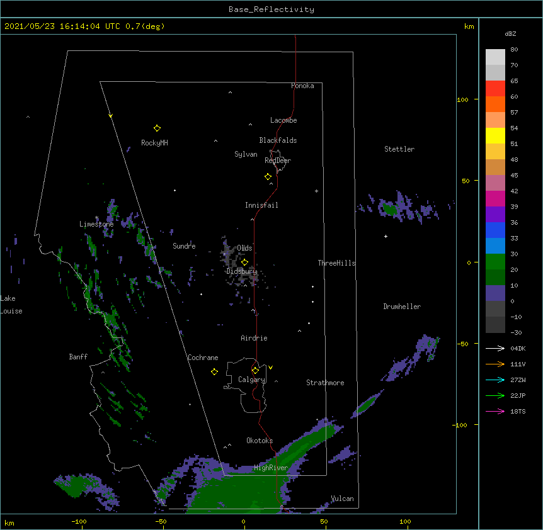Click the yellow V marker east of Calgary
Viewport: 543px width, 530px height.
pyautogui.click(x=270, y=368)
